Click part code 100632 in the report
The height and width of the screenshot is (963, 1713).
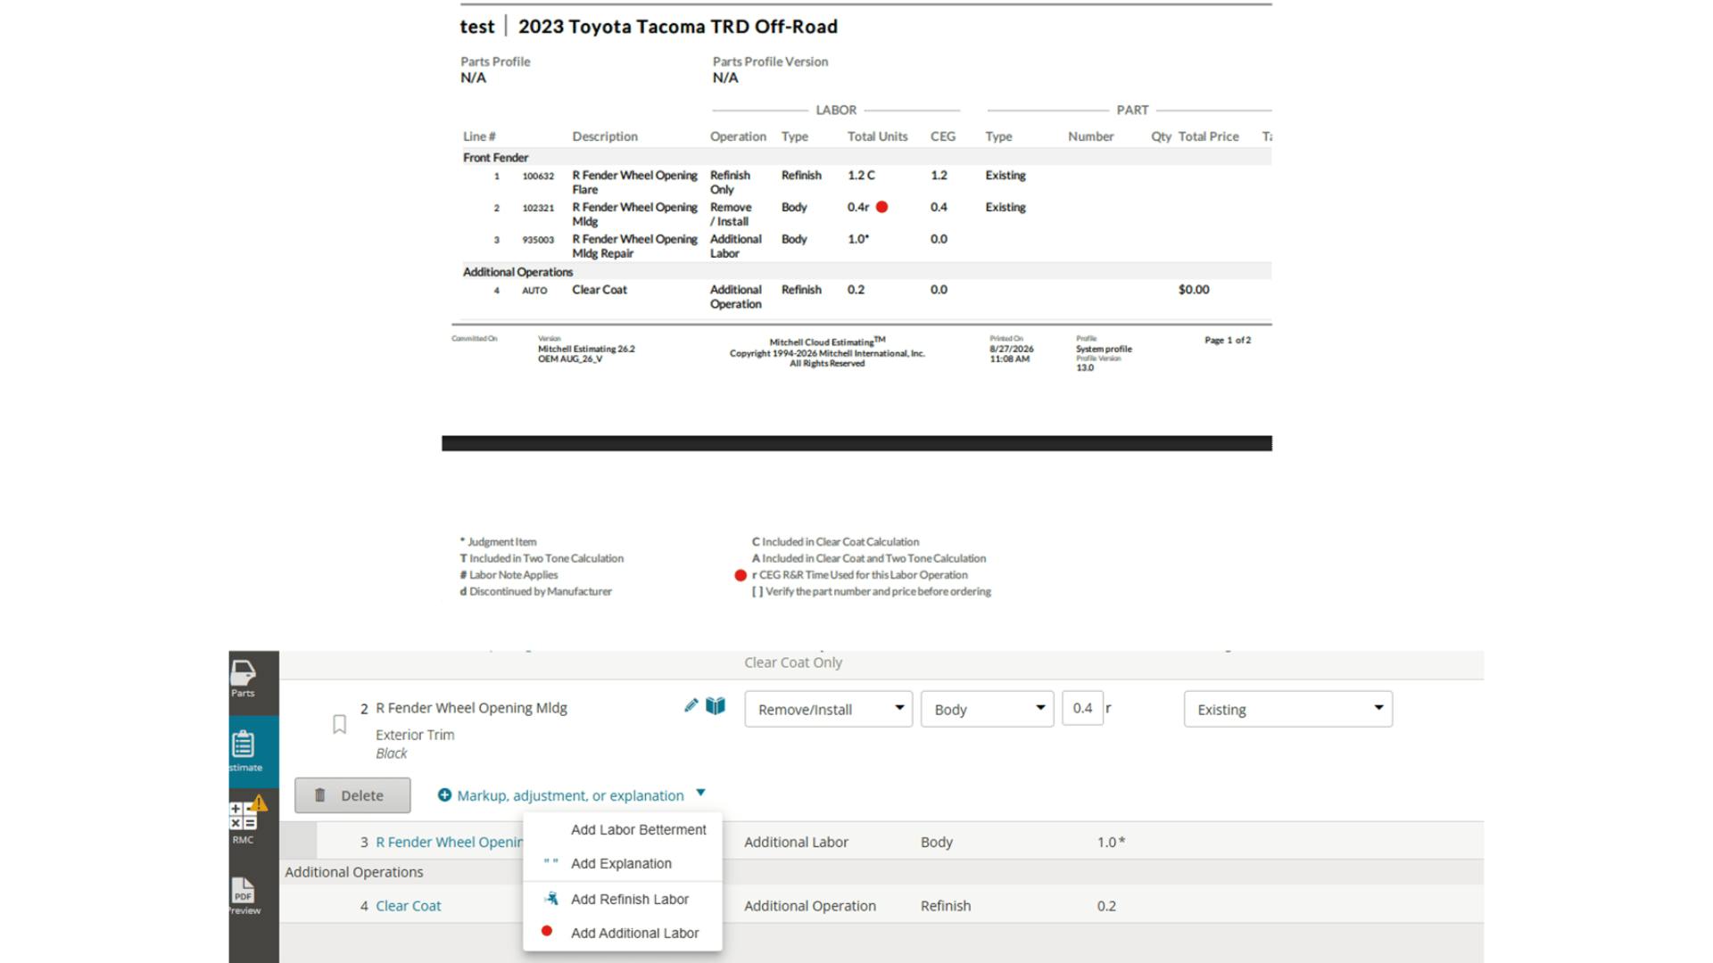pos(538,177)
